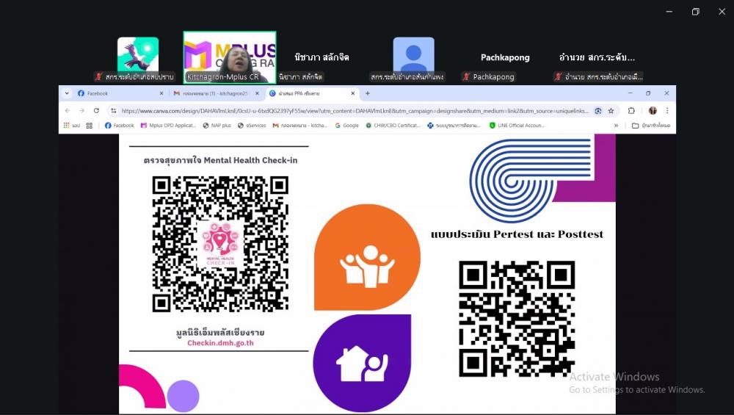Open the Chrome three-dot menu
Image resolution: width=734 pixels, height=415 pixels.
click(666, 111)
